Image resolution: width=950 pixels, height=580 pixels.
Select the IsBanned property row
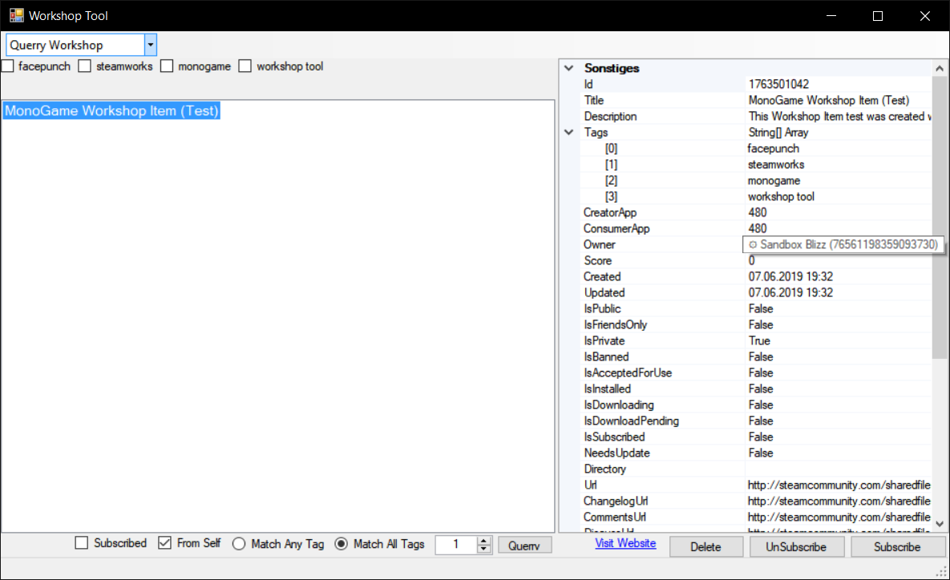tap(755, 356)
